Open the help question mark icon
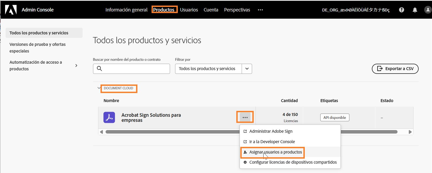Image resolution: width=432 pixels, height=173 pixels. tap(402, 10)
